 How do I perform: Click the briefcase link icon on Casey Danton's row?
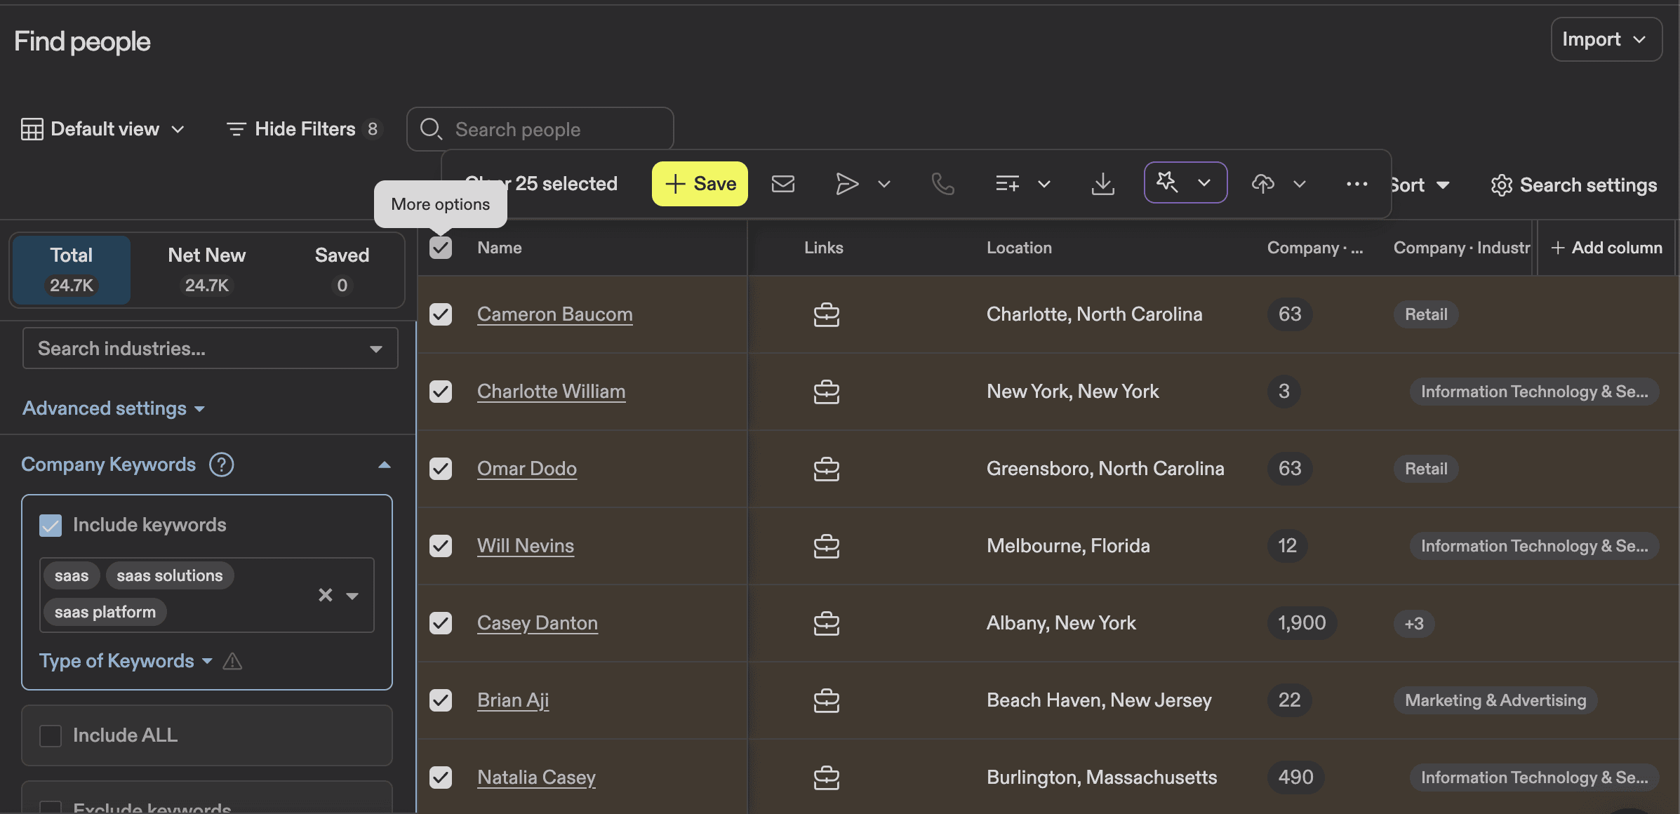[x=827, y=623]
